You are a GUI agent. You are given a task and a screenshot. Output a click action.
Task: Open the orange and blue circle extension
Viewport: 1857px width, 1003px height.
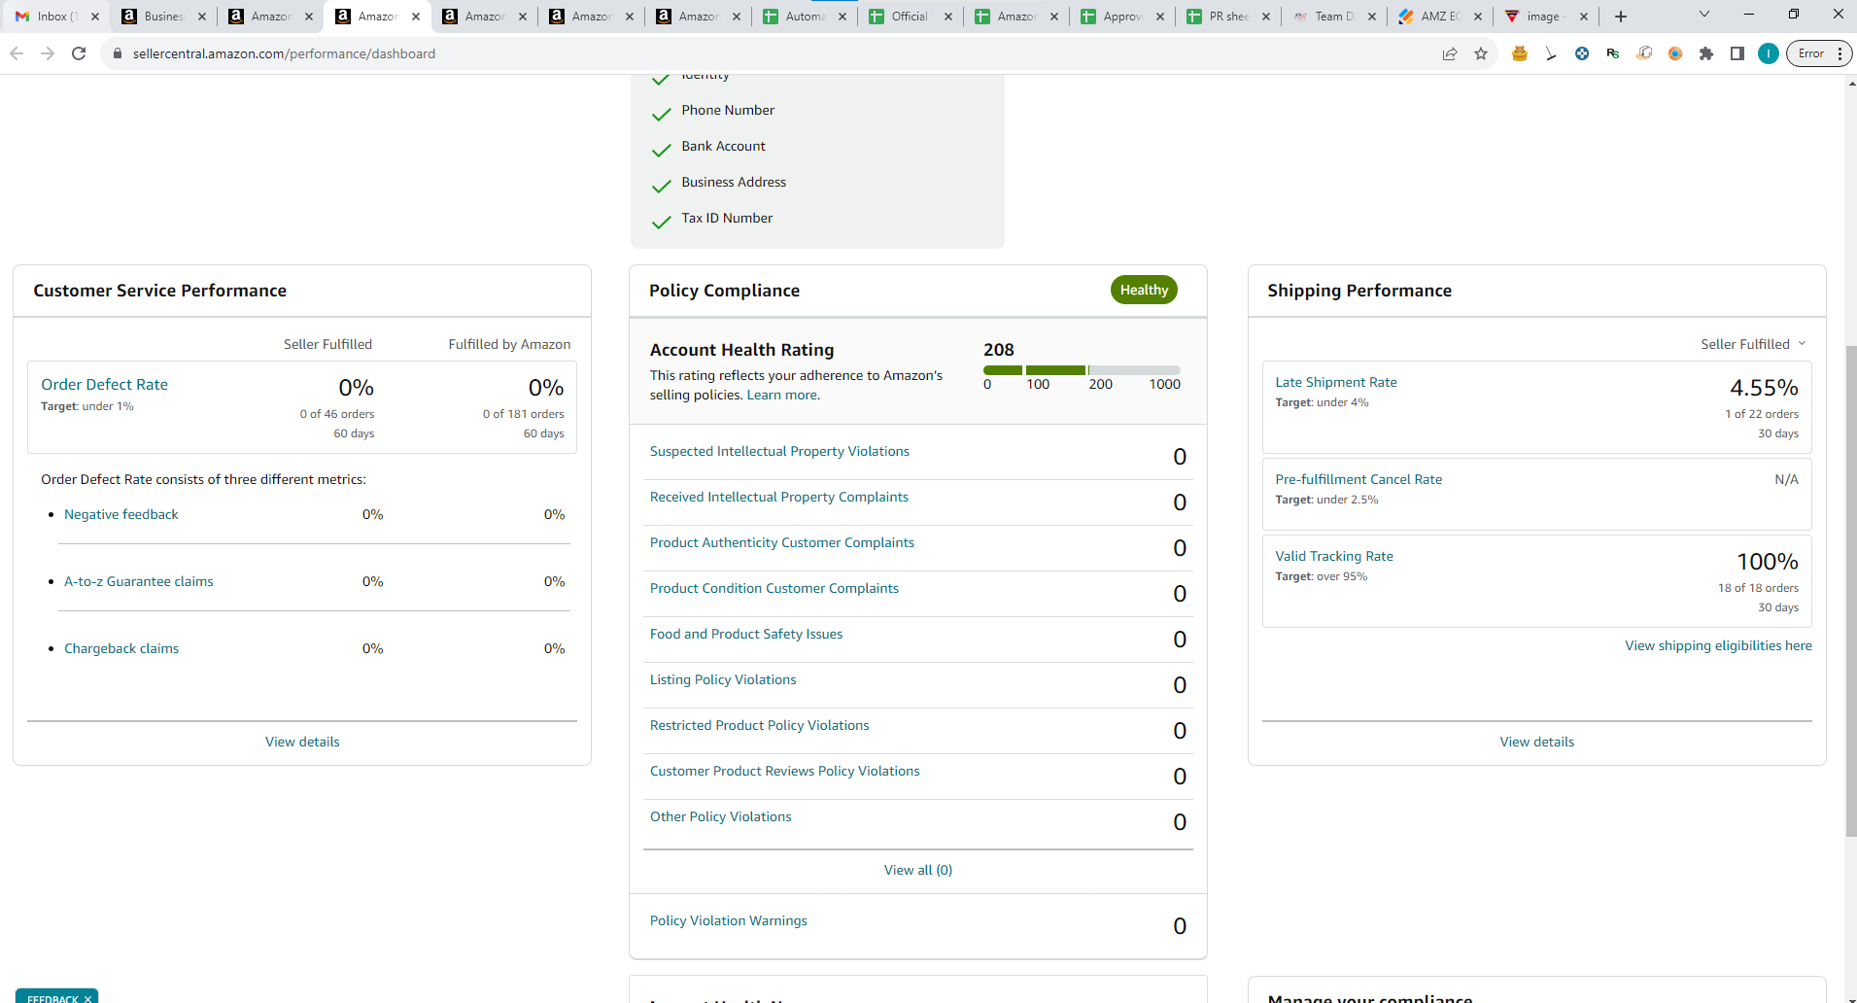coord(1675,53)
